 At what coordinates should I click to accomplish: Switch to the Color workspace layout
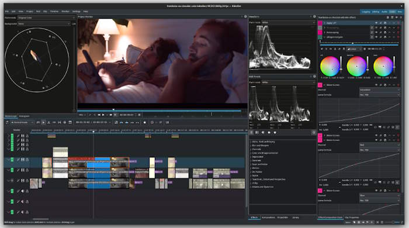point(392,12)
